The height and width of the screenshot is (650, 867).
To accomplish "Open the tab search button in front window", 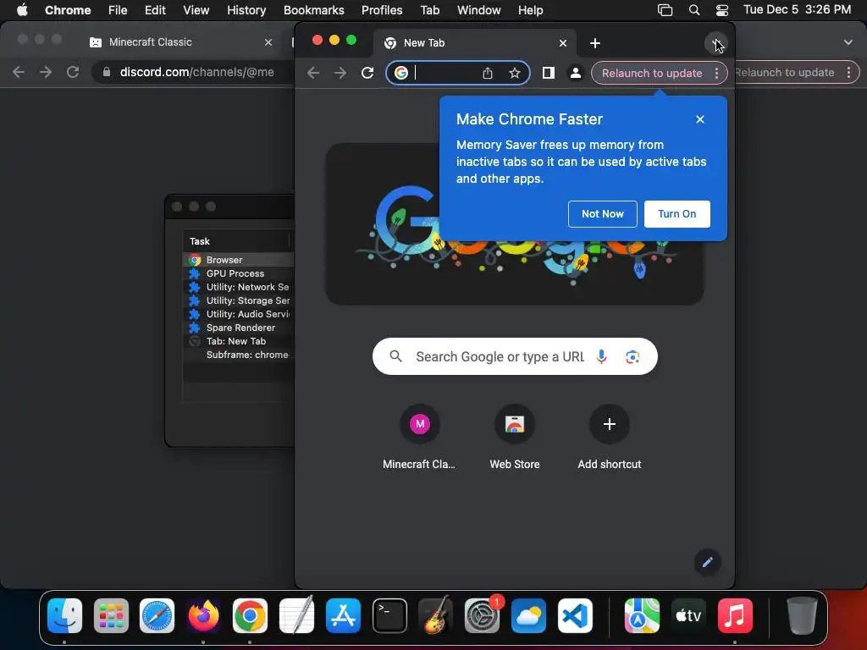I will [715, 43].
